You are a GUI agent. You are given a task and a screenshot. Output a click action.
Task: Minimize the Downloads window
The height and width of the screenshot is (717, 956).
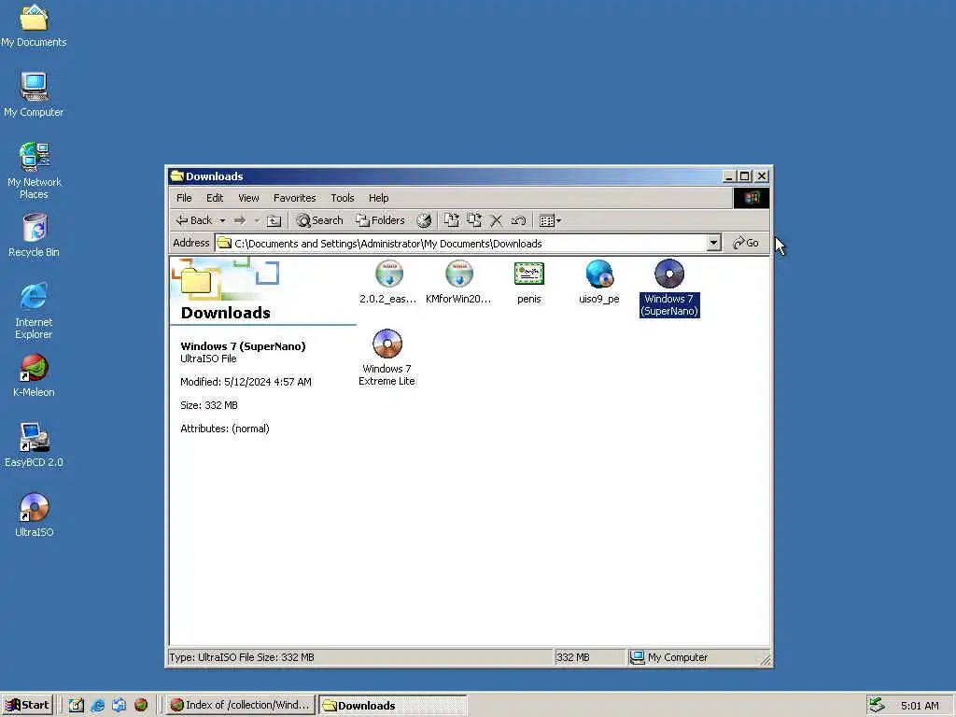click(728, 176)
